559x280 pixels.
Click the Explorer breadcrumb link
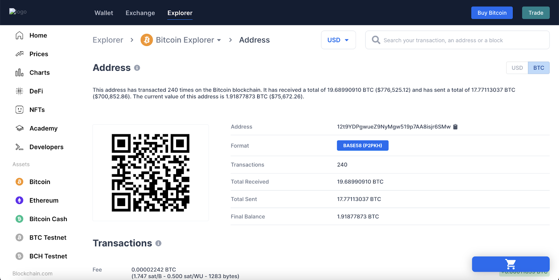[x=108, y=40]
